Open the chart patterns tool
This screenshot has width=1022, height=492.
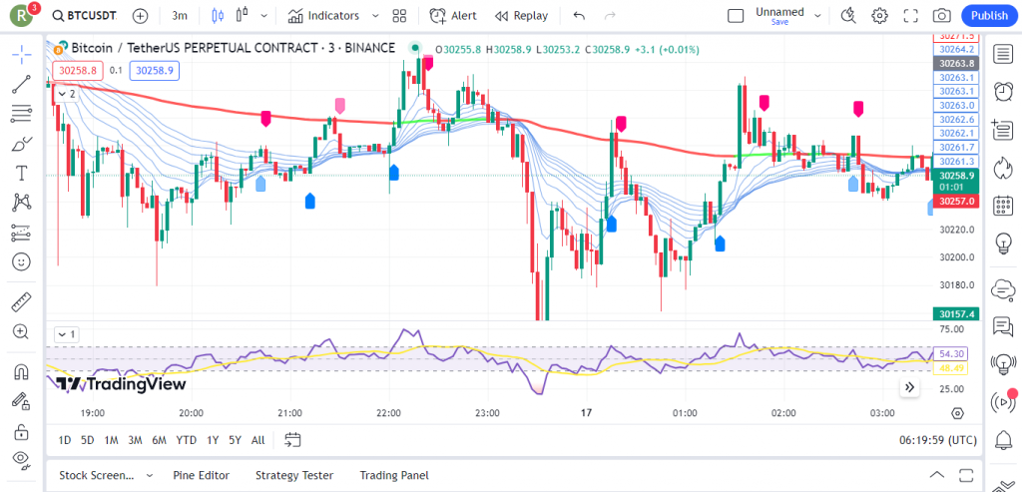(22, 203)
